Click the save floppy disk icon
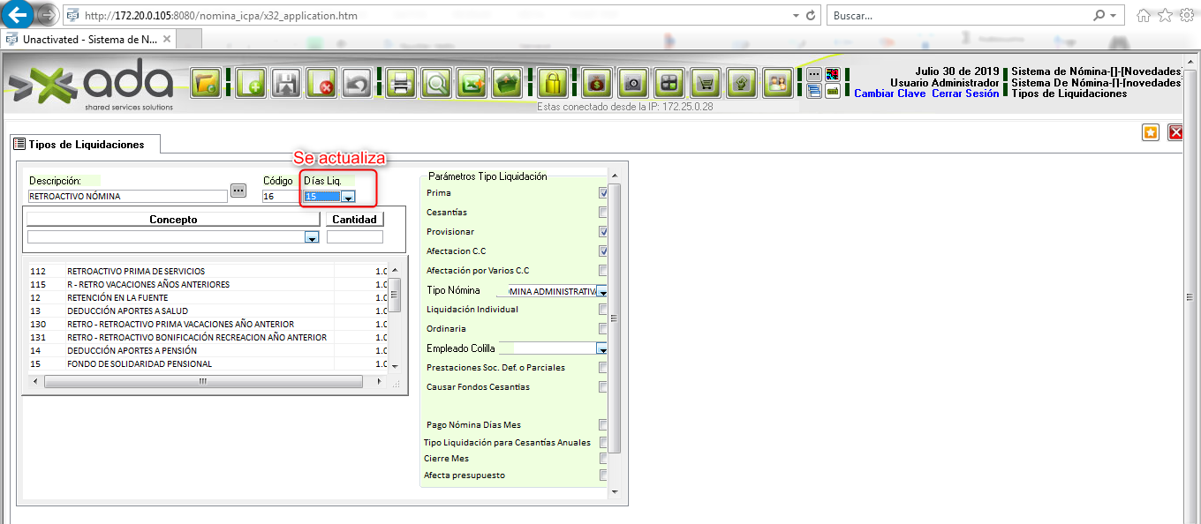1201x524 pixels. [286, 83]
